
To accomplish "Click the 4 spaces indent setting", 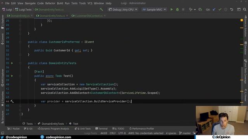I will pos(171,133).
